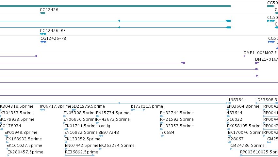This screenshot has width=278, height=157.
Task: Click the IP06717.3prime EST label
Action: pyautogui.click(x=55, y=106)
